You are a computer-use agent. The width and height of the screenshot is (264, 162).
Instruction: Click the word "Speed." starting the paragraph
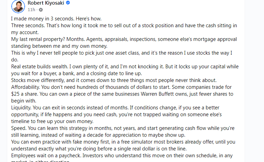tap(19, 128)
